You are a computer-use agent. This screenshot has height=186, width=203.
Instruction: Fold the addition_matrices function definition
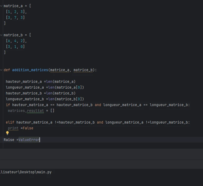pyautogui.click(x=1, y=70)
